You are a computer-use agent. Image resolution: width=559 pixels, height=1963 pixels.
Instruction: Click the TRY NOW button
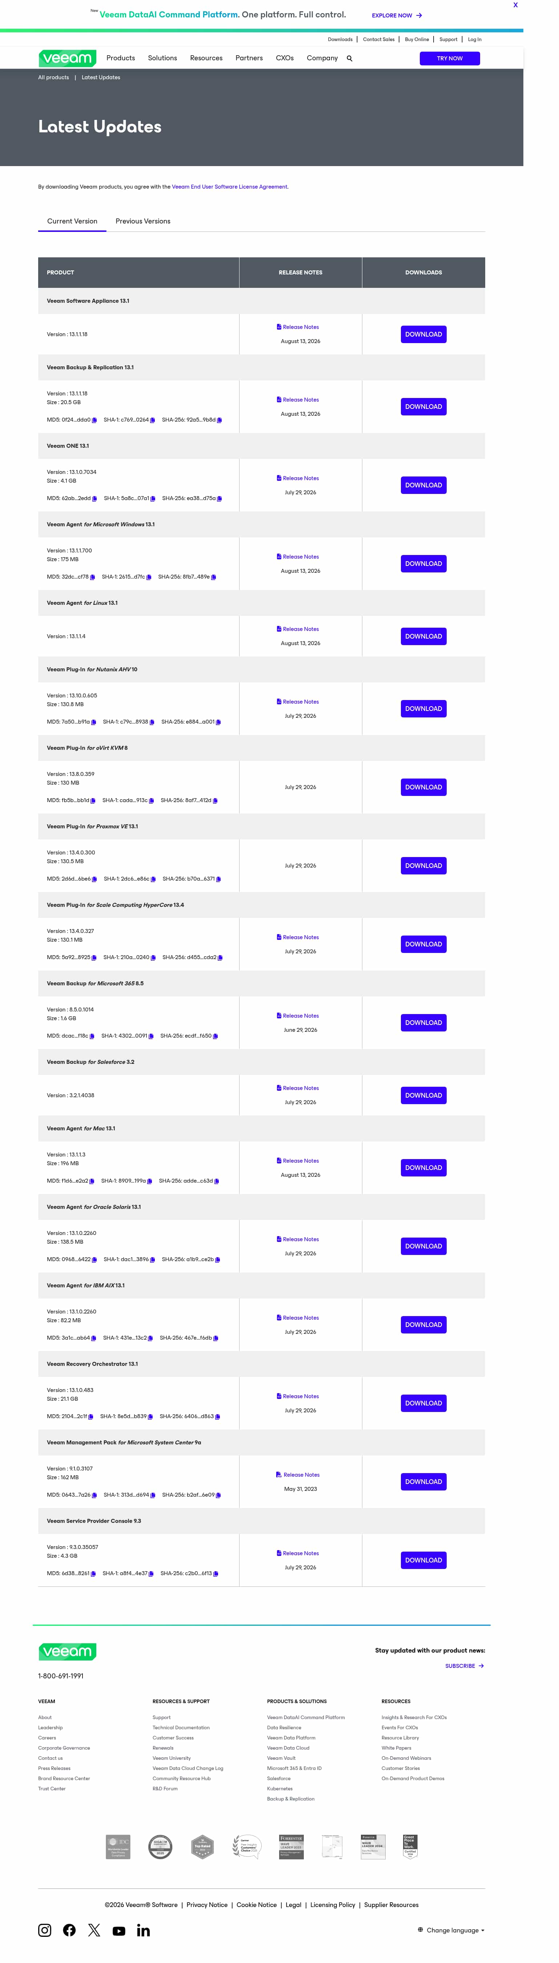[449, 59]
